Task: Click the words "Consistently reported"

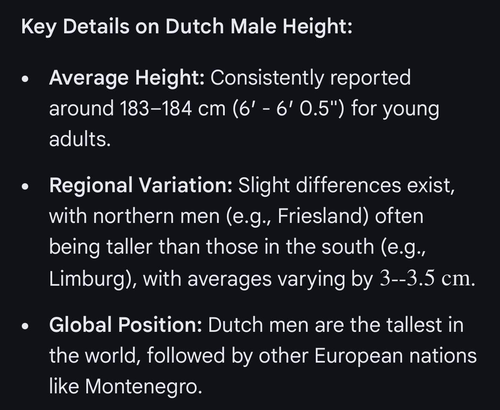Action: coord(310,78)
